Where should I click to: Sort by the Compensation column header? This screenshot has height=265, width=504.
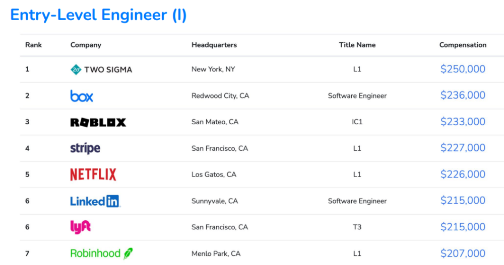coord(463,45)
